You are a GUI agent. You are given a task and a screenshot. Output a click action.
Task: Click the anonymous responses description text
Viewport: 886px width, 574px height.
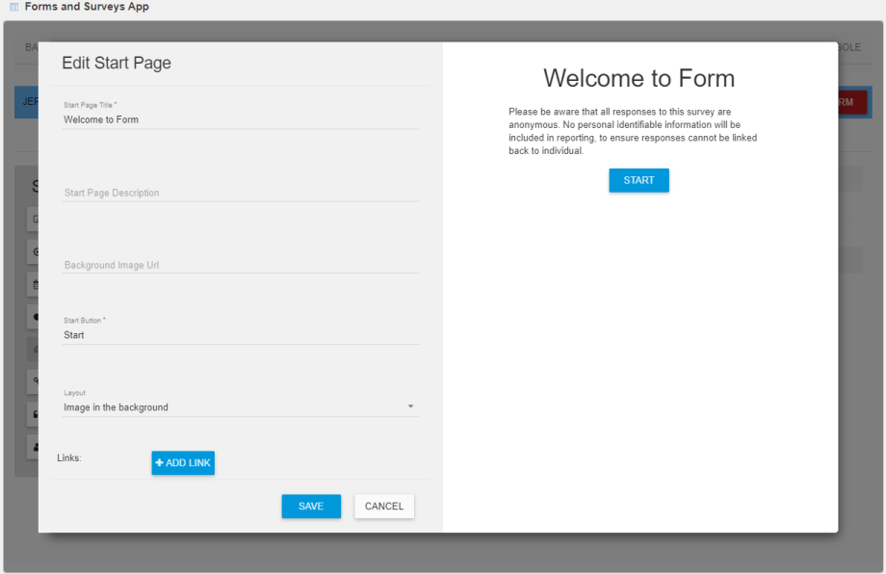633,131
